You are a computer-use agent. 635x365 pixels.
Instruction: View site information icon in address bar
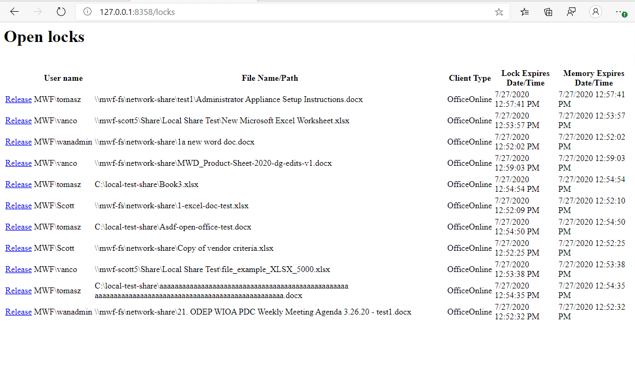[88, 12]
